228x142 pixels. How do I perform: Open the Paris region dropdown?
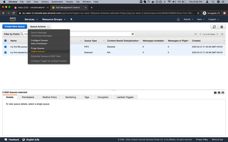tap(200, 19)
